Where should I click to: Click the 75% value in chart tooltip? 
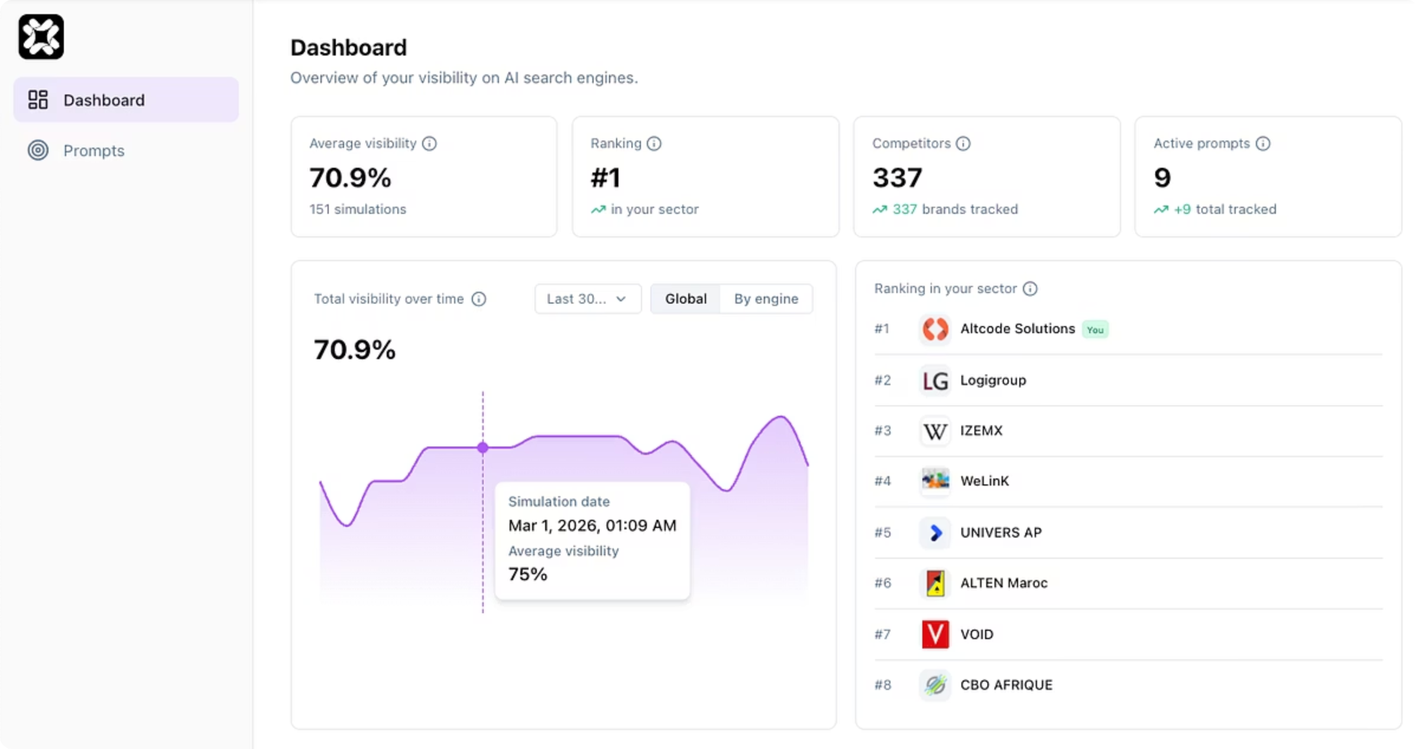pyautogui.click(x=528, y=574)
